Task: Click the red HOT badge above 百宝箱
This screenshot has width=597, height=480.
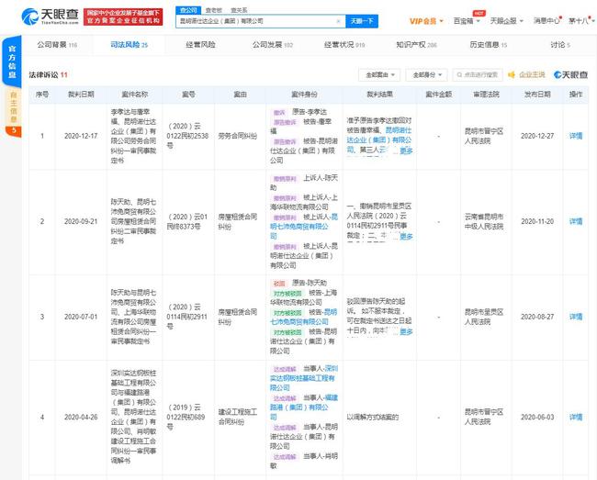Action: [479, 14]
